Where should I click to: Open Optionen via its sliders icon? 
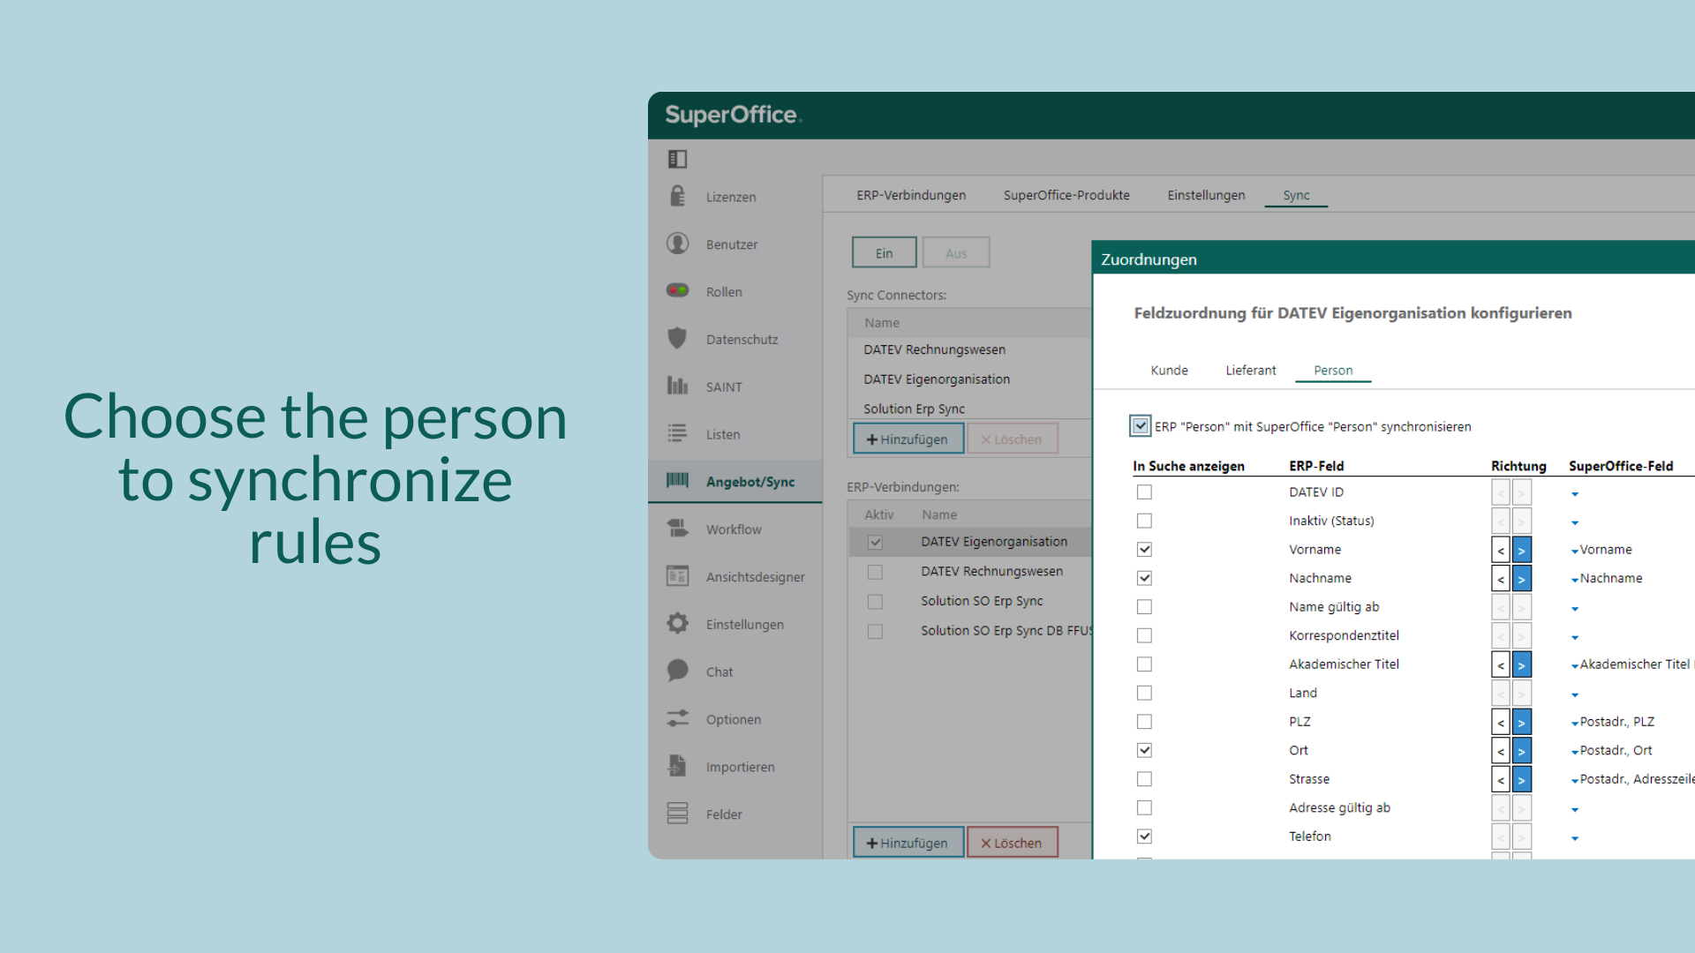(677, 718)
